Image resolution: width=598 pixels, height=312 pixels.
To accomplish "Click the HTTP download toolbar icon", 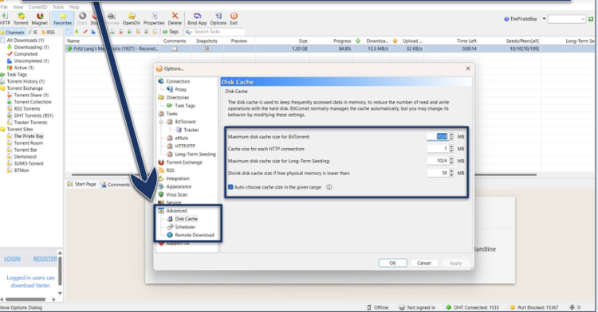I will [5, 18].
